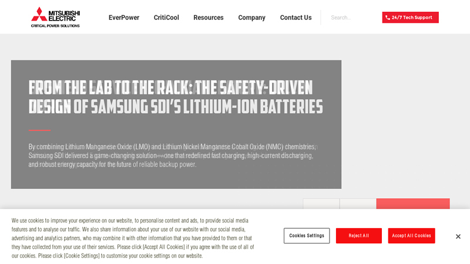Reject All cookies
470x264 pixels.
[359, 236]
